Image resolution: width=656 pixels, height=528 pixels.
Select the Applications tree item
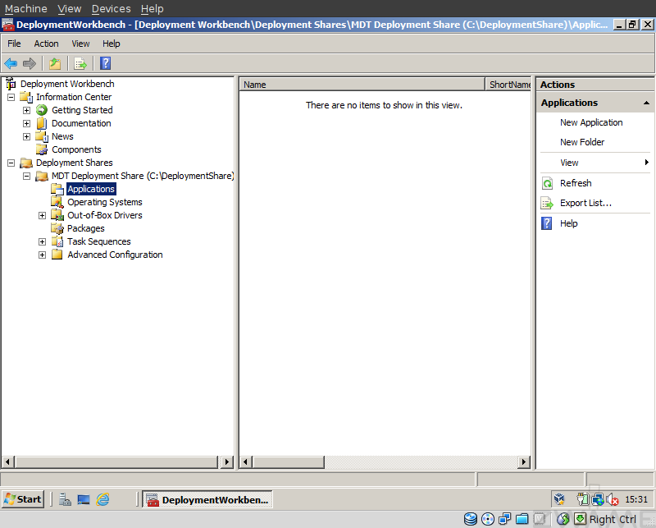[x=91, y=189]
